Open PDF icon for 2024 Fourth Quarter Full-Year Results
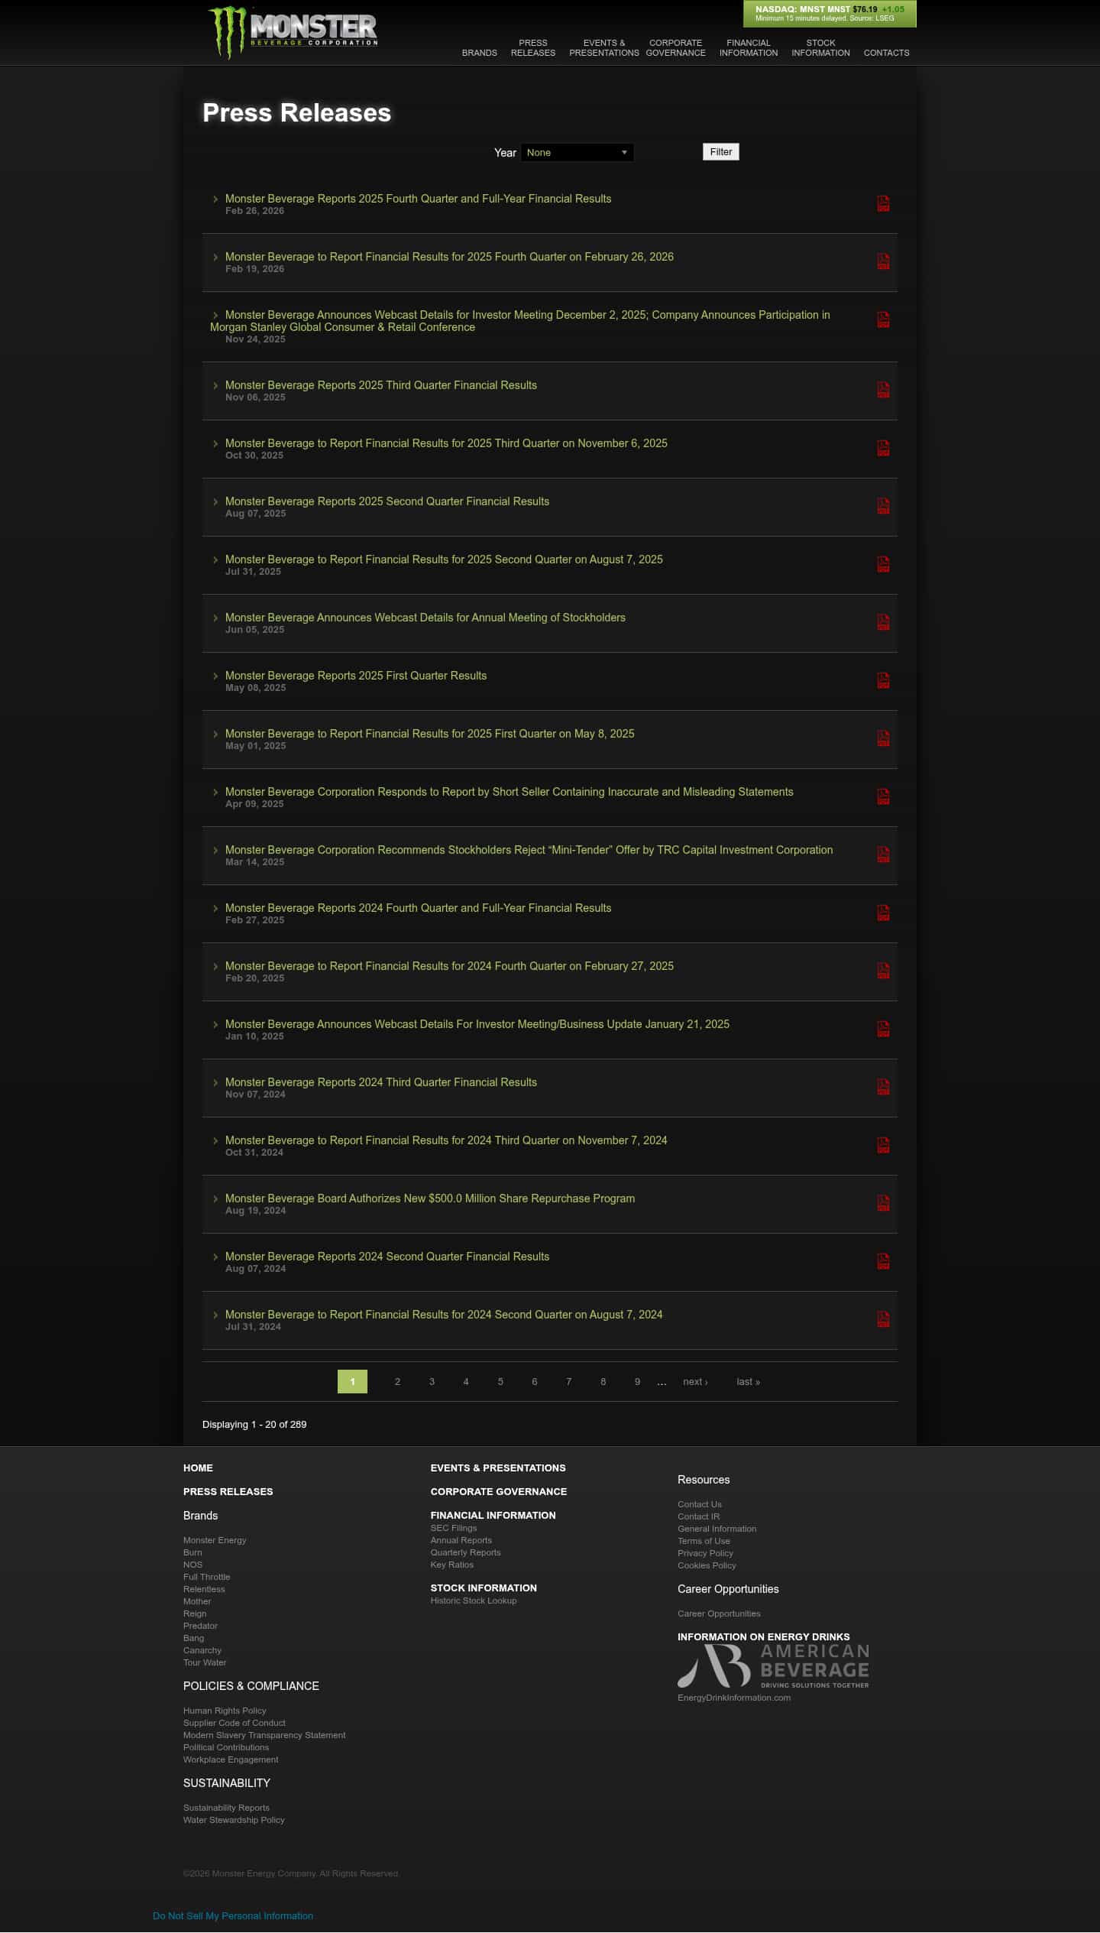Image resolution: width=1100 pixels, height=1933 pixels. coord(883,913)
